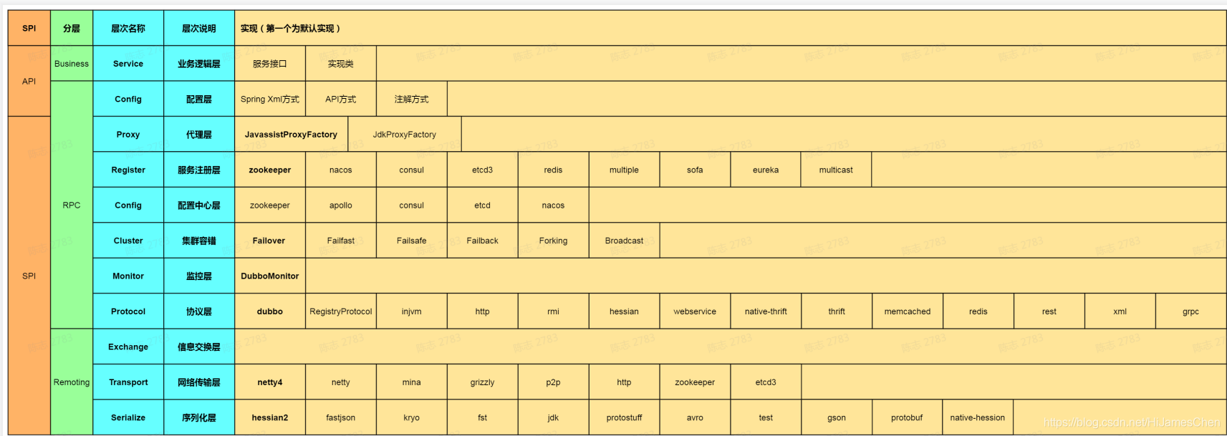Click the RegistryProtocol cell

(341, 312)
